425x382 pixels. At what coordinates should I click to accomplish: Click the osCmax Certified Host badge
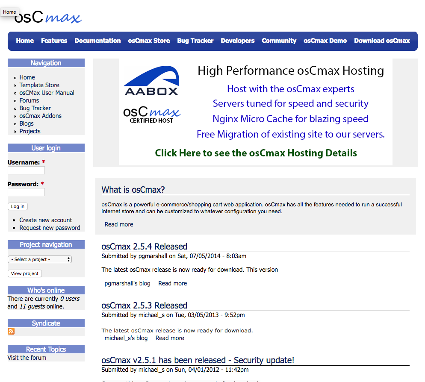152,115
